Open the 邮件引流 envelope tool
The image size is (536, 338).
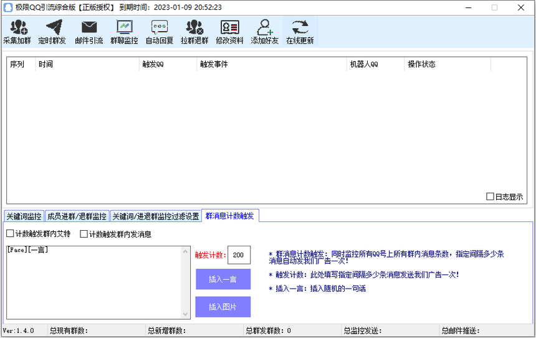point(89,31)
